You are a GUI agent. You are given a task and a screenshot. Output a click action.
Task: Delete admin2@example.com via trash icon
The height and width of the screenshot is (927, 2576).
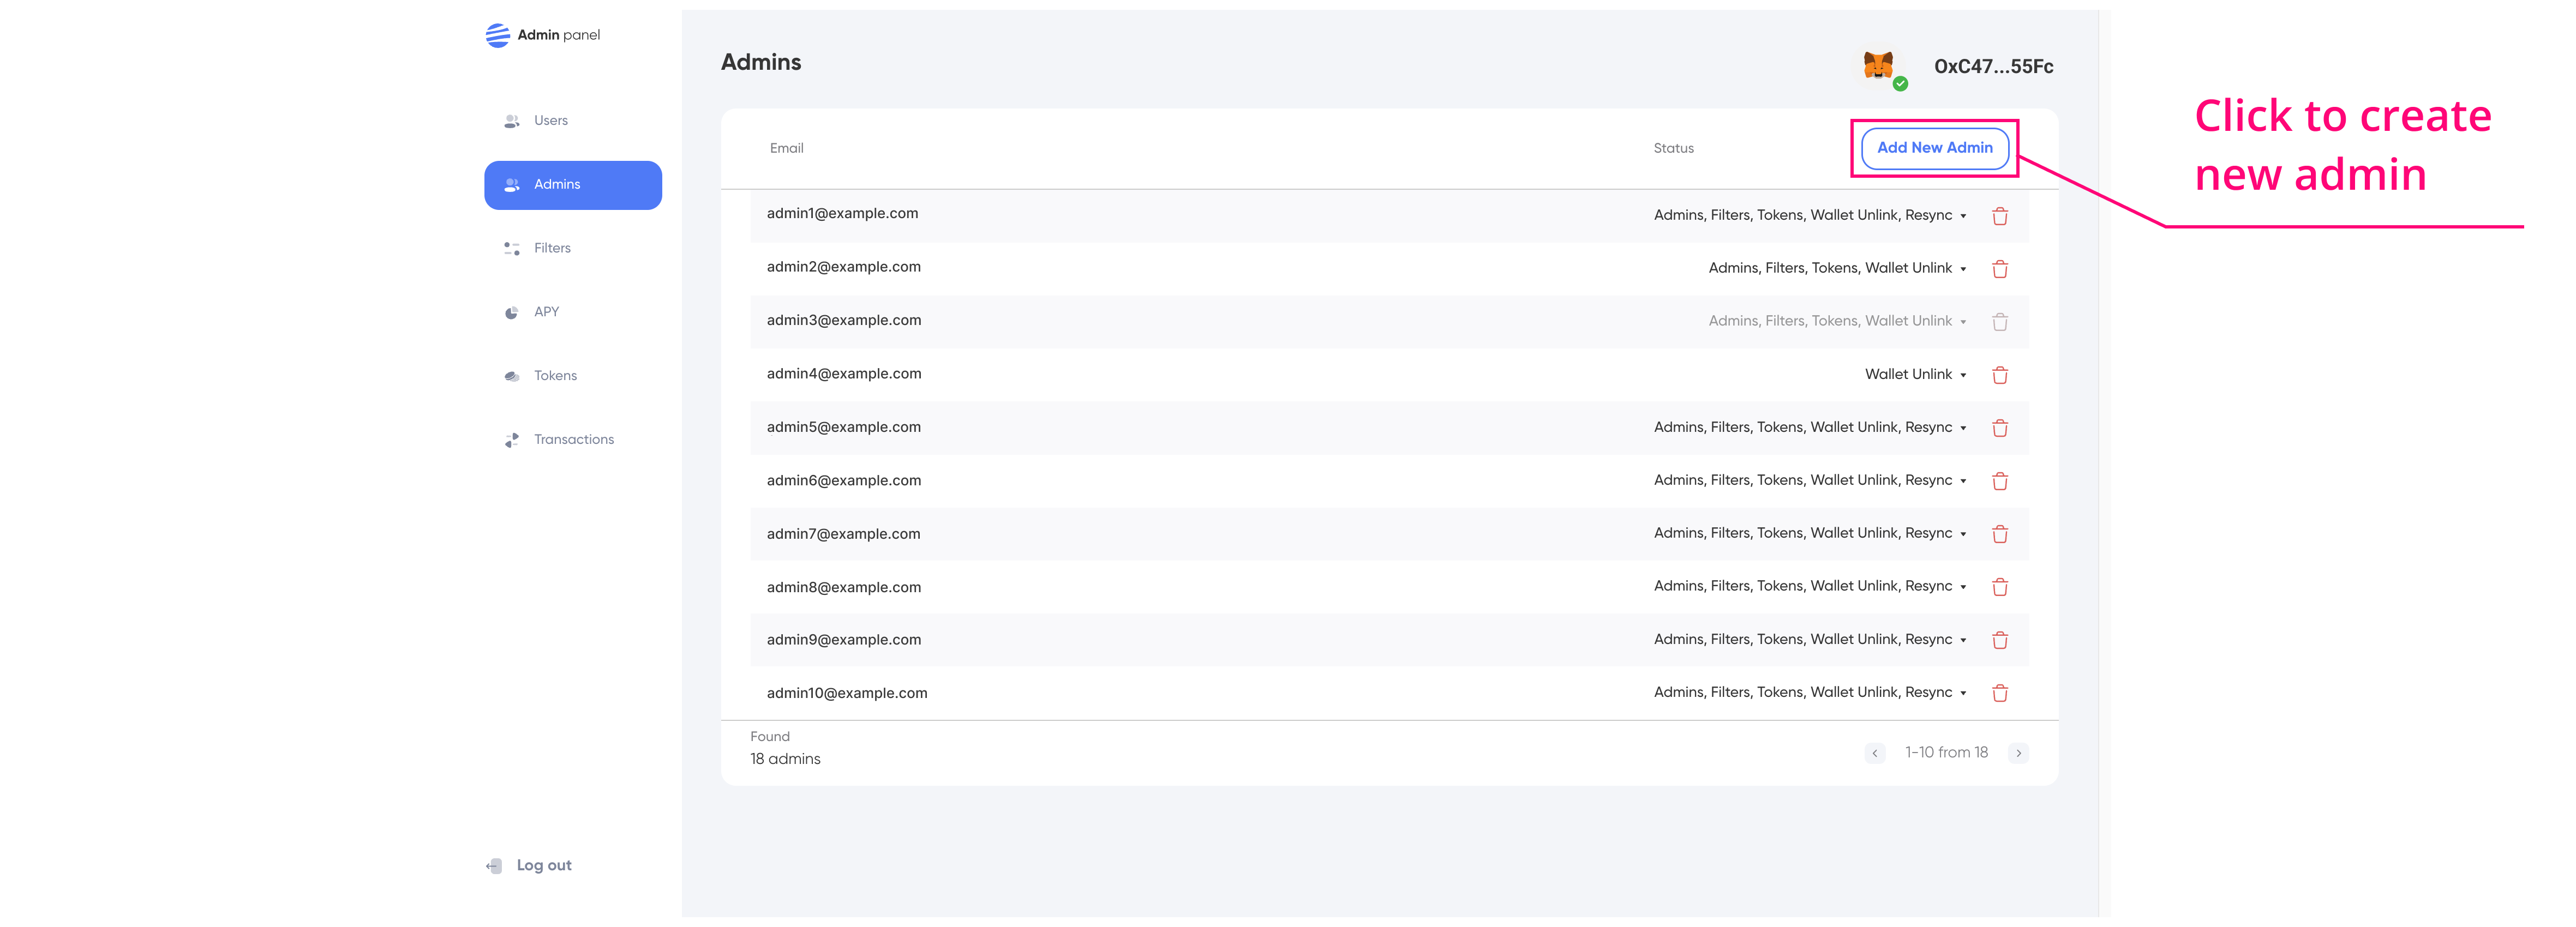coord(2000,269)
